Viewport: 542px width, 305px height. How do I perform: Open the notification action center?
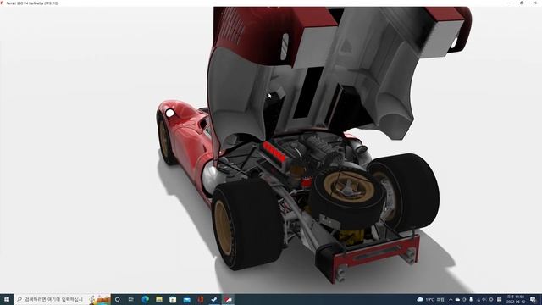534,299
